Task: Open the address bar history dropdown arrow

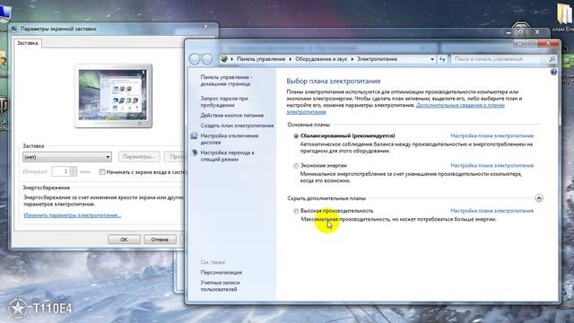Action: [x=432, y=59]
